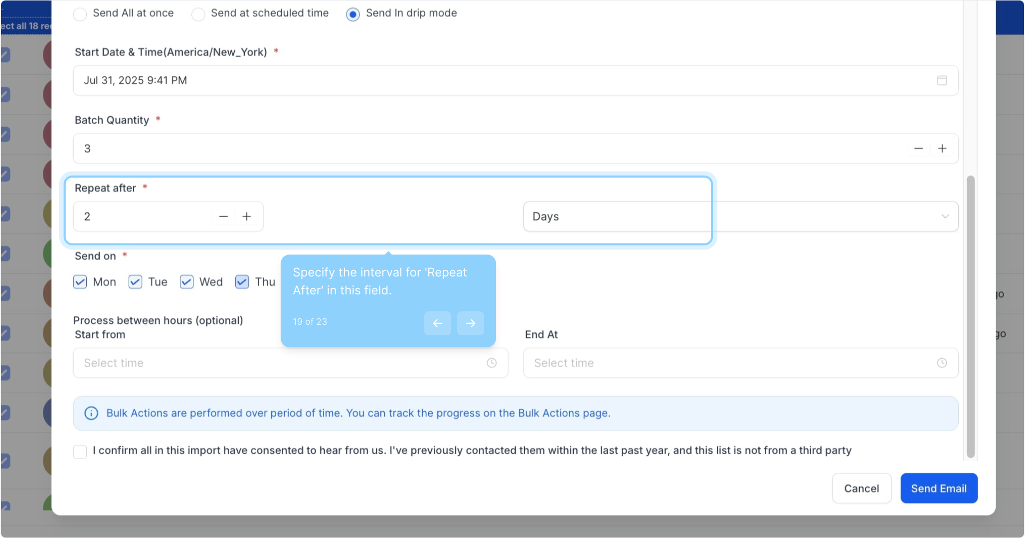The height and width of the screenshot is (538, 1025).
Task: Click the Cancel button
Action: pos(861,488)
